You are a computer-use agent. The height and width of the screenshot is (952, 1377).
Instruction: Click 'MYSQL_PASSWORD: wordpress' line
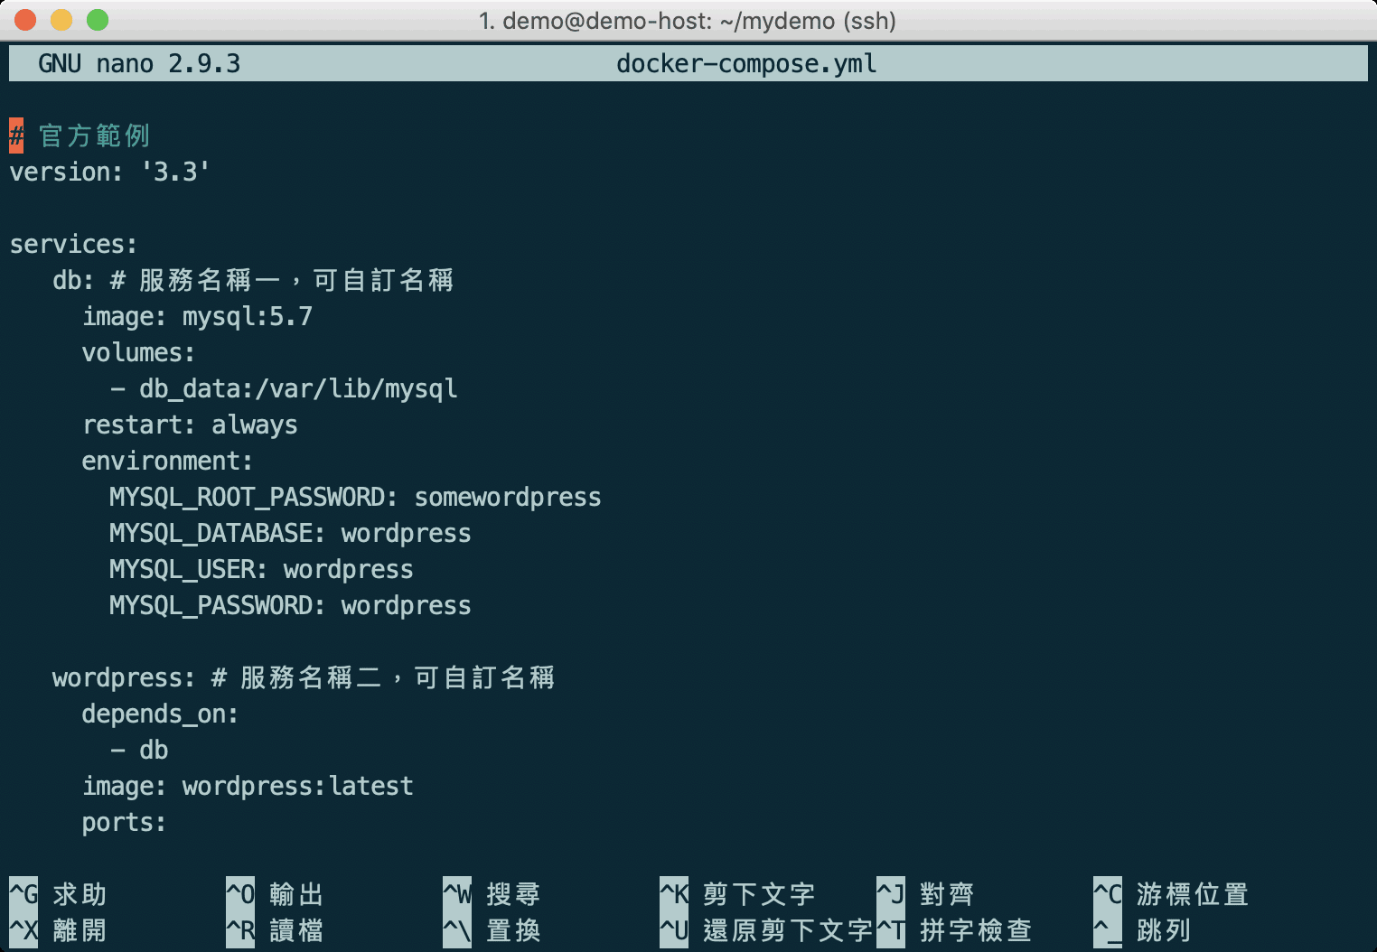pyautogui.click(x=290, y=605)
